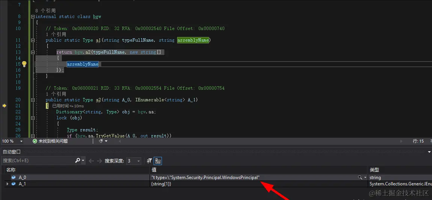
Task: Click the '名称' column header
Action: click(x=11, y=170)
